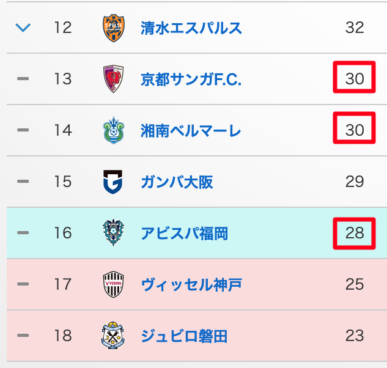The width and height of the screenshot is (387, 368).
Task: Click the Shonan Bellmare team crest
Action: click(x=113, y=130)
